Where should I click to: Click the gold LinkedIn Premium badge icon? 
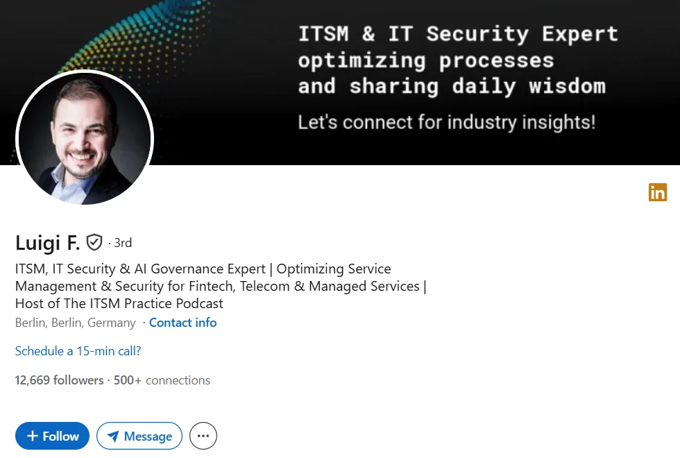pos(658,192)
